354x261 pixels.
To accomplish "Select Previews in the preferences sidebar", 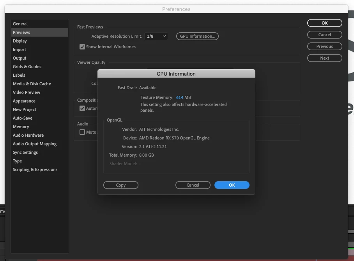I will tap(39, 32).
